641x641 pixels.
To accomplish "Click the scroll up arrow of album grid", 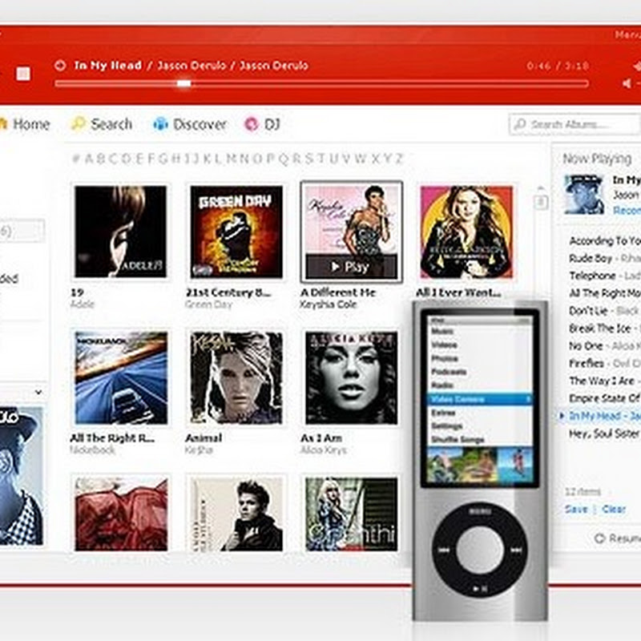I will (541, 188).
